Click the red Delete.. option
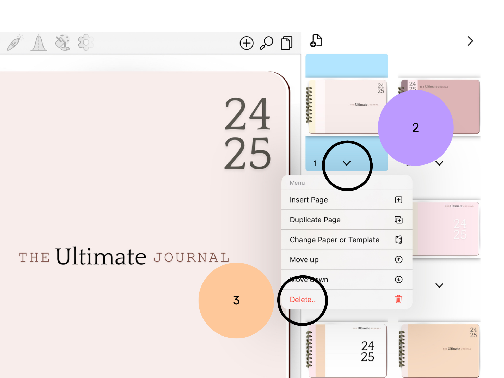This screenshot has width=504, height=378. point(303,300)
